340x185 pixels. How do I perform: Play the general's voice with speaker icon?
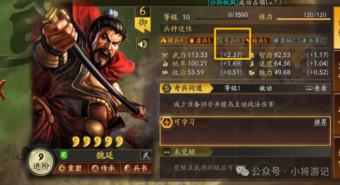tap(143, 44)
